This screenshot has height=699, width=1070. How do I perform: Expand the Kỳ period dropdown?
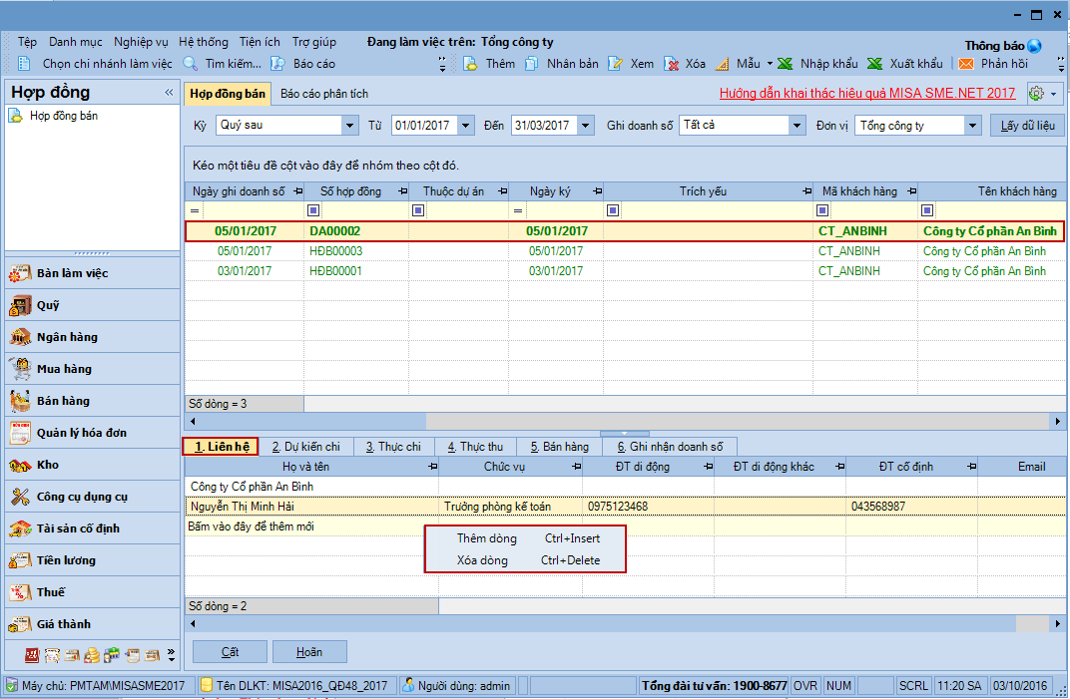pos(349,126)
